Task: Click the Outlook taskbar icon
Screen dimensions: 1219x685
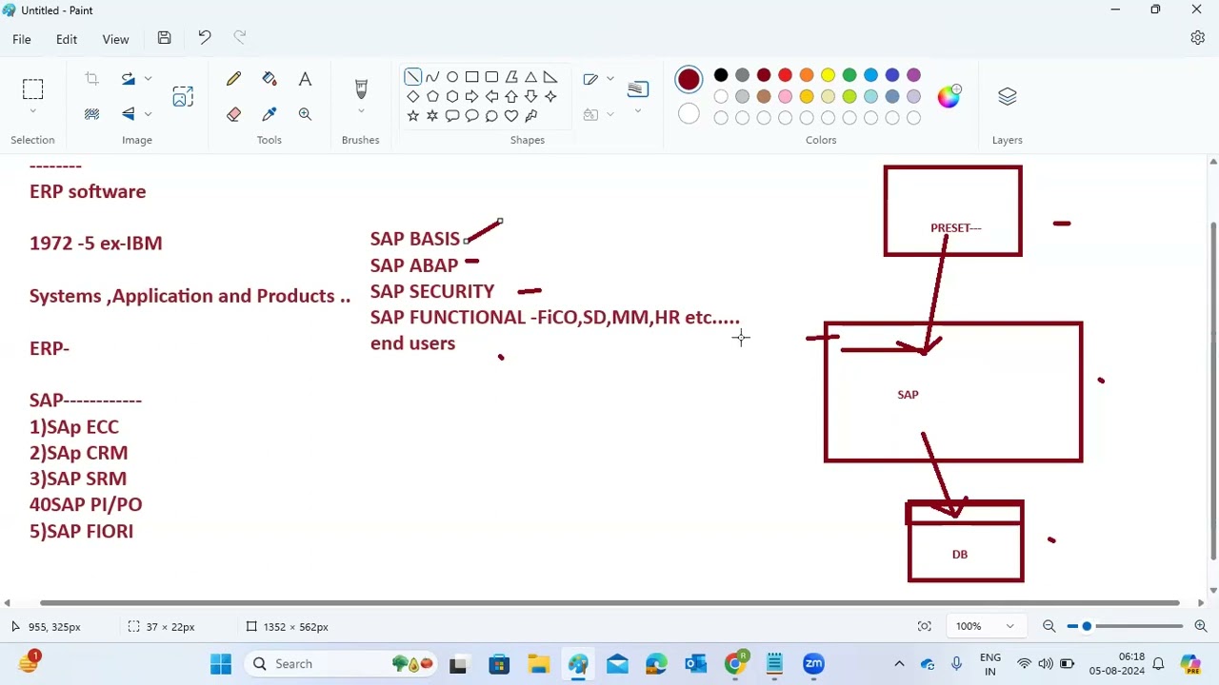Action: [x=696, y=663]
